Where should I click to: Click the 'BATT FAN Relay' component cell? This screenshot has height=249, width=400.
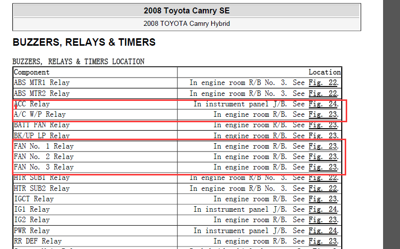coord(95,125)
